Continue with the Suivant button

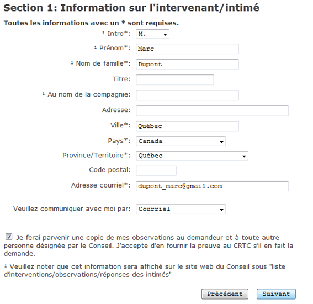(x=276, y=294)
